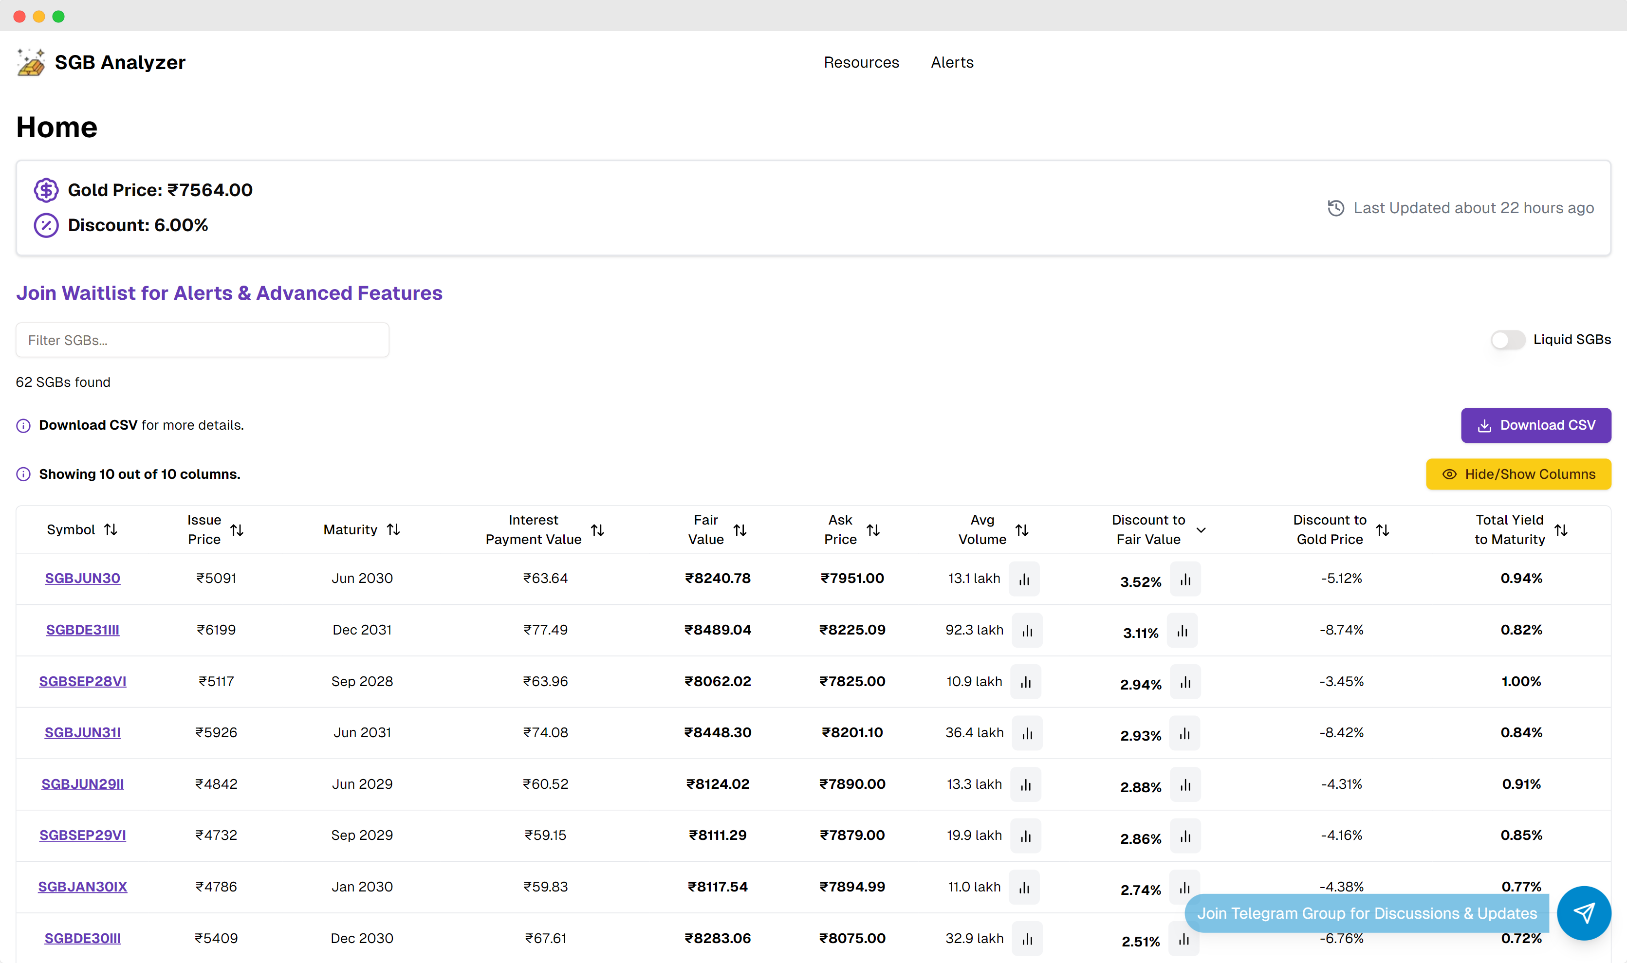
Task: Open the SGBSEP28VI symbol link
Action: coord(82,681)
